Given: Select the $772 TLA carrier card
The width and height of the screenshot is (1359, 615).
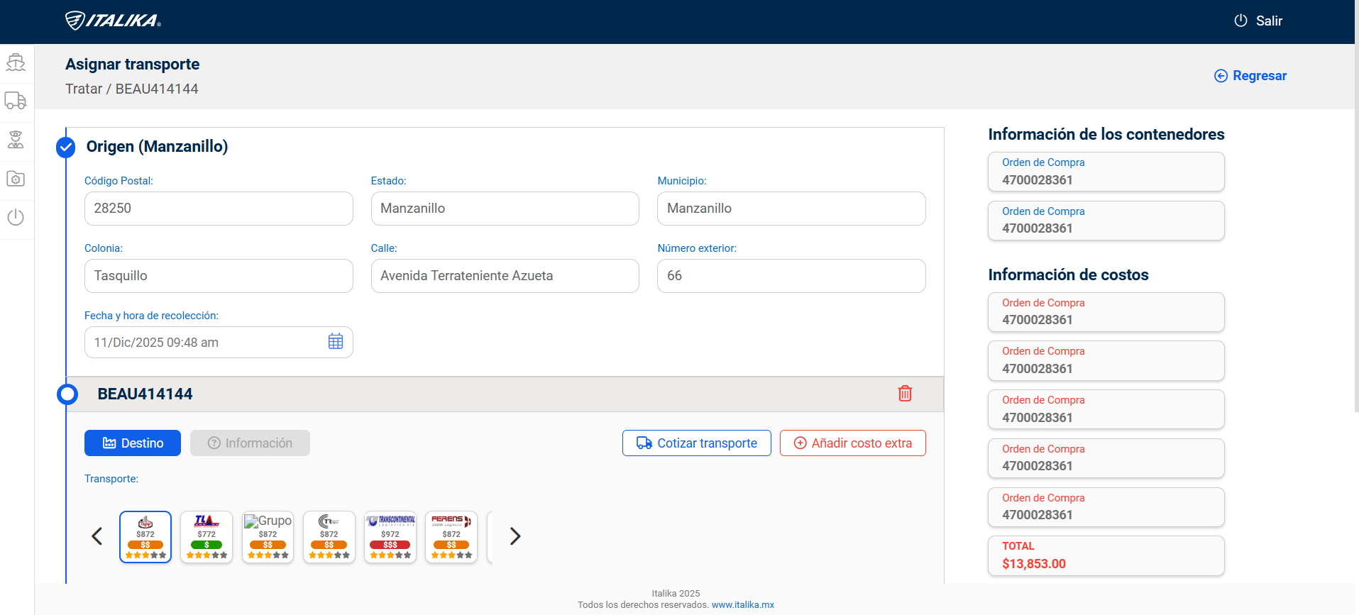Looking at the screenshot, I should point(207,537).
